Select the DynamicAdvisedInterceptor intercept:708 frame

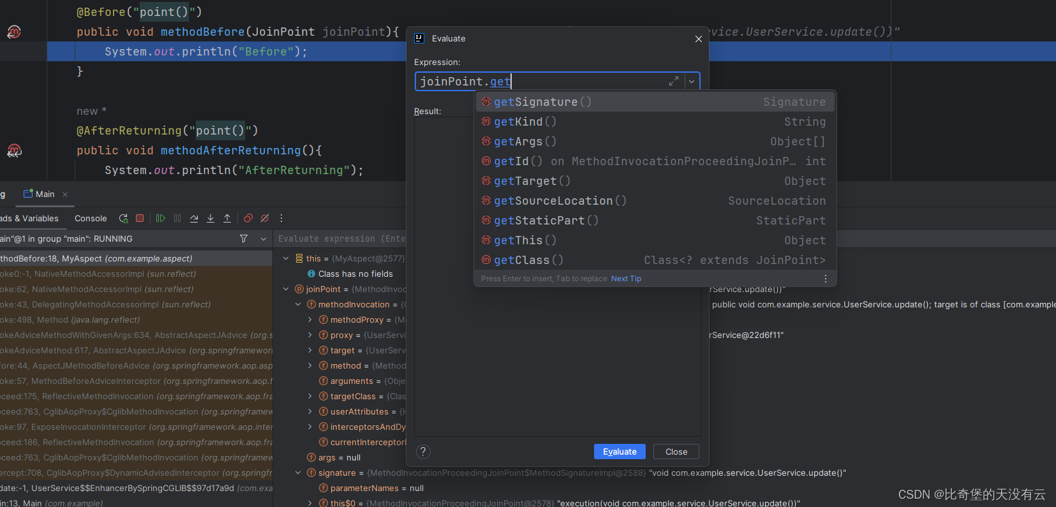click(136, 473)
